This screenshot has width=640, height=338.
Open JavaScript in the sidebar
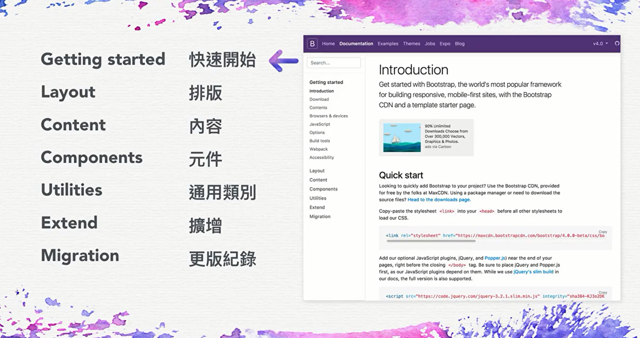(320, 124)
